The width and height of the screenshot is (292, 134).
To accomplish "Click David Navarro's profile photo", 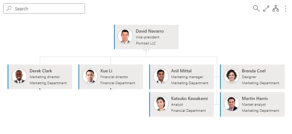I will tap(125, 36).
